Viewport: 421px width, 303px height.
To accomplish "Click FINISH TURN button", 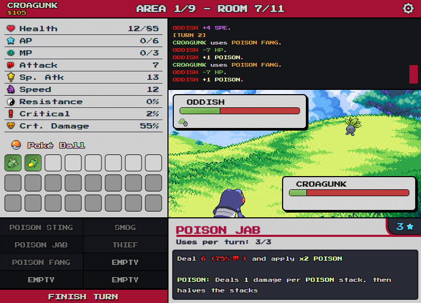I will click(x=84, y=297).
